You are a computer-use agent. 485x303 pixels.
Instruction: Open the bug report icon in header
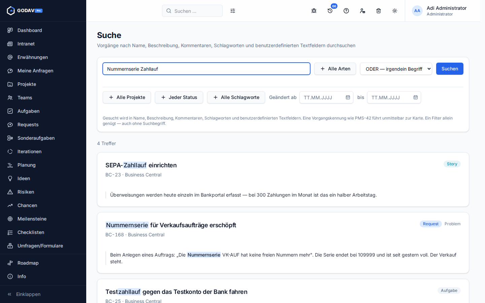coord(314,11)
